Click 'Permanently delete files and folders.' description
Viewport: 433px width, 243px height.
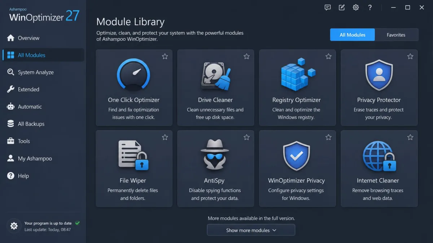point(133,194)
